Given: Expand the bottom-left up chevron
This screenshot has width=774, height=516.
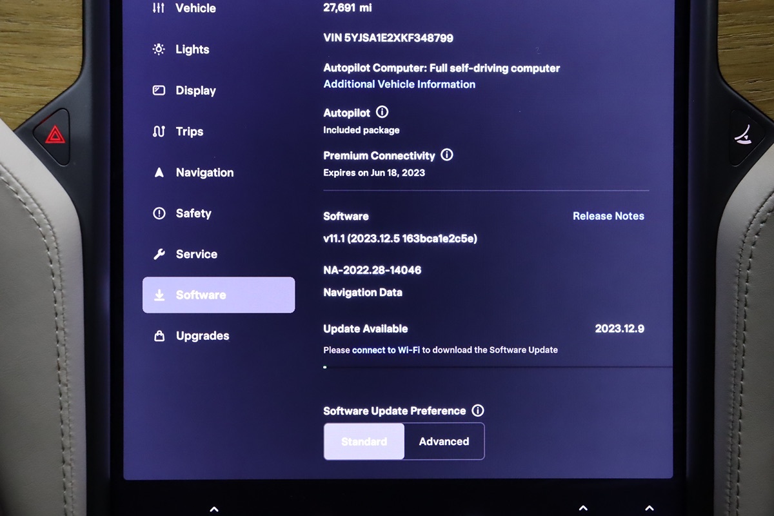Looking at the screenshot, I should point(214,508).
